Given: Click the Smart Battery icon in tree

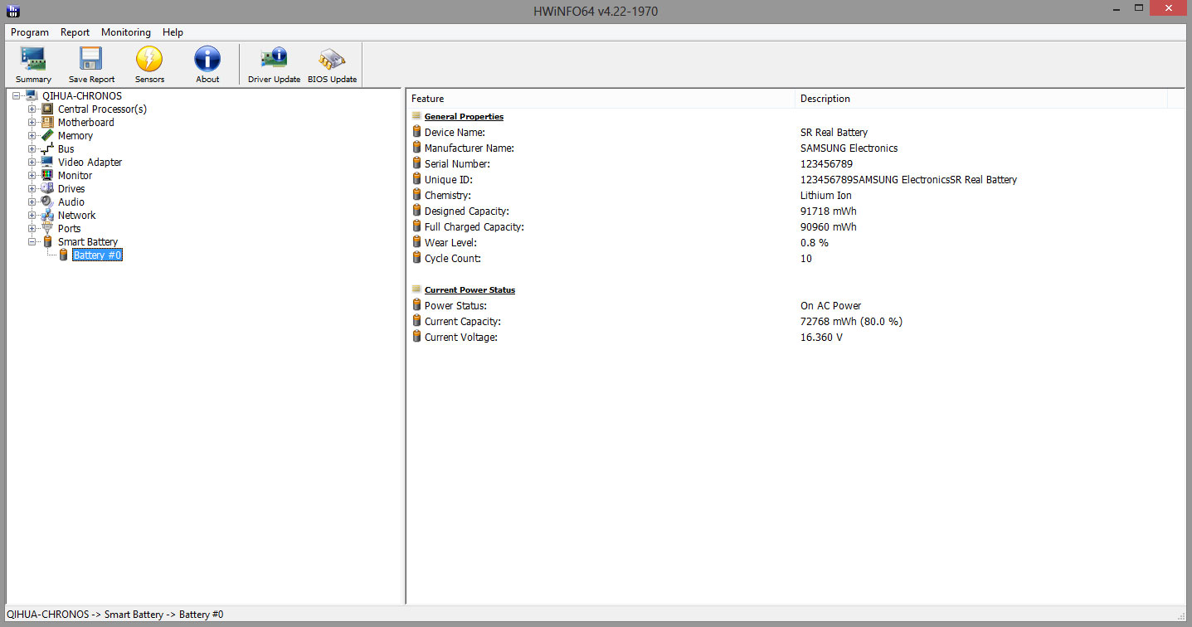Looking at the screenshot, I should tap(47, 242).
